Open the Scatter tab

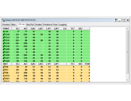[x=38, y=25]
